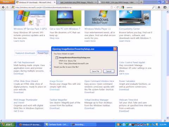Click Learn more under Windows Media Player 11

coord(90,41)
